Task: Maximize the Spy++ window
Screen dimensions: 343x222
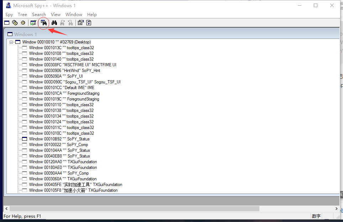Action: (x=316, y=5)
